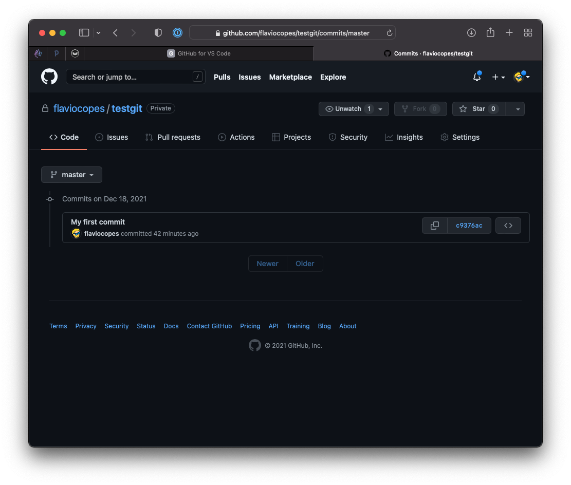This screenshot has height=485, width=571.
Task: Open the Insights tab
Action: point(404,137)
